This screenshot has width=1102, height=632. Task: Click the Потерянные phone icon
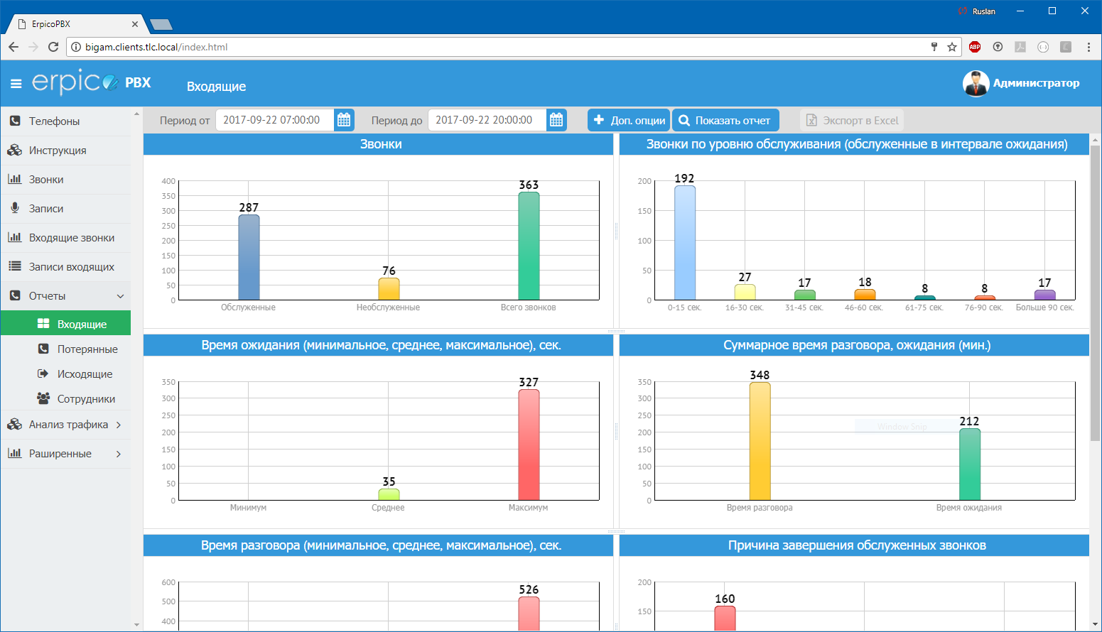(x=43, y=349)
